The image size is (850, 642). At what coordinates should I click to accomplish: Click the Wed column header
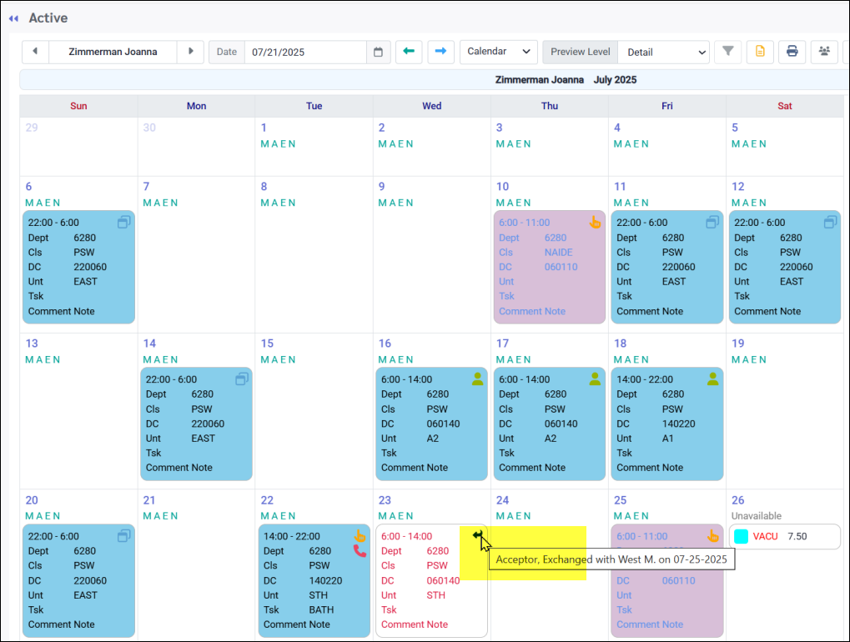pos(431,106)
